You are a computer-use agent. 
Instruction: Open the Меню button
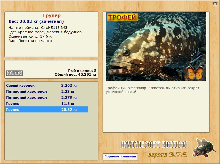click(14, 73)
